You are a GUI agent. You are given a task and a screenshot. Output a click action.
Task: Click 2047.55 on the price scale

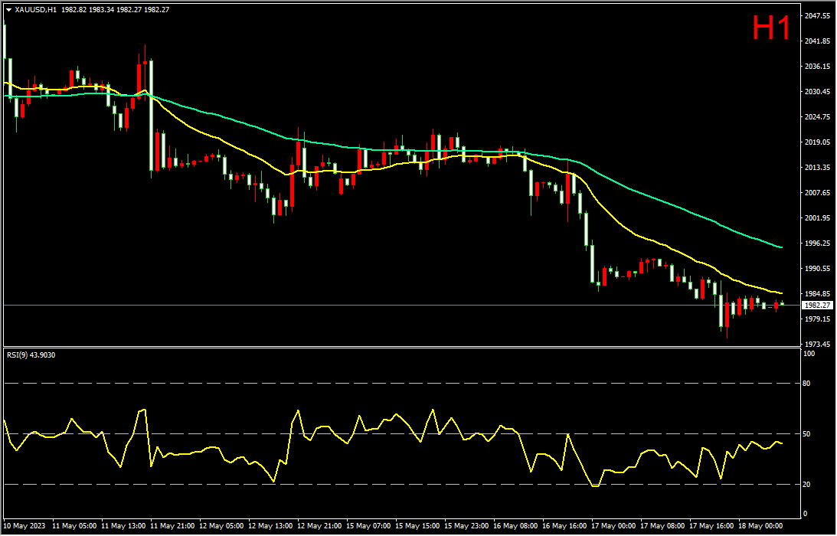point(816,16)
